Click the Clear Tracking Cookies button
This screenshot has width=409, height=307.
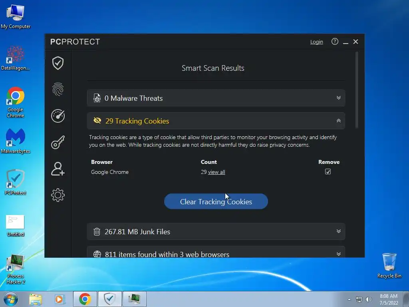216,201
